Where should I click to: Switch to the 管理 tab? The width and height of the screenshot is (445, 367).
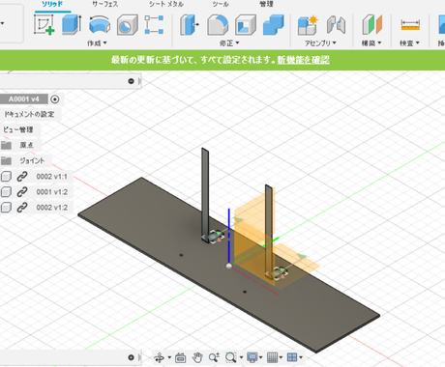click(266, 4)
